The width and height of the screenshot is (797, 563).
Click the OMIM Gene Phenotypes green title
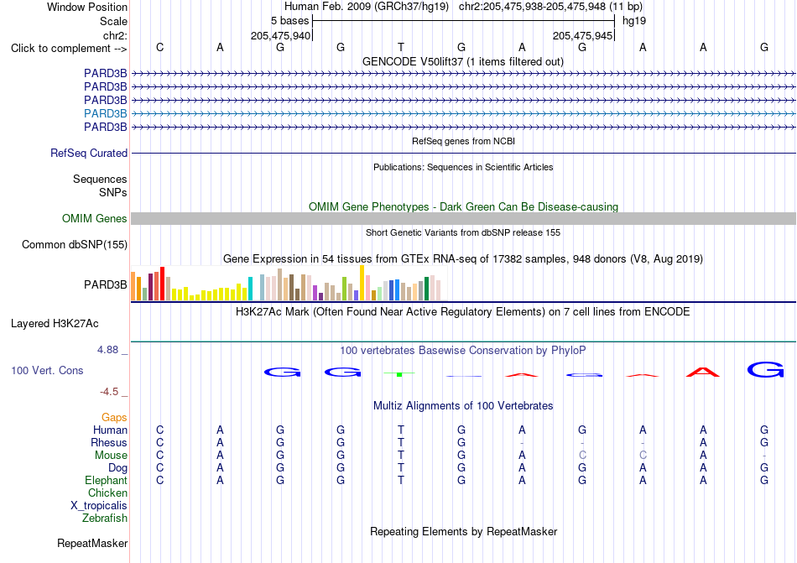click(x=463, y=206)
